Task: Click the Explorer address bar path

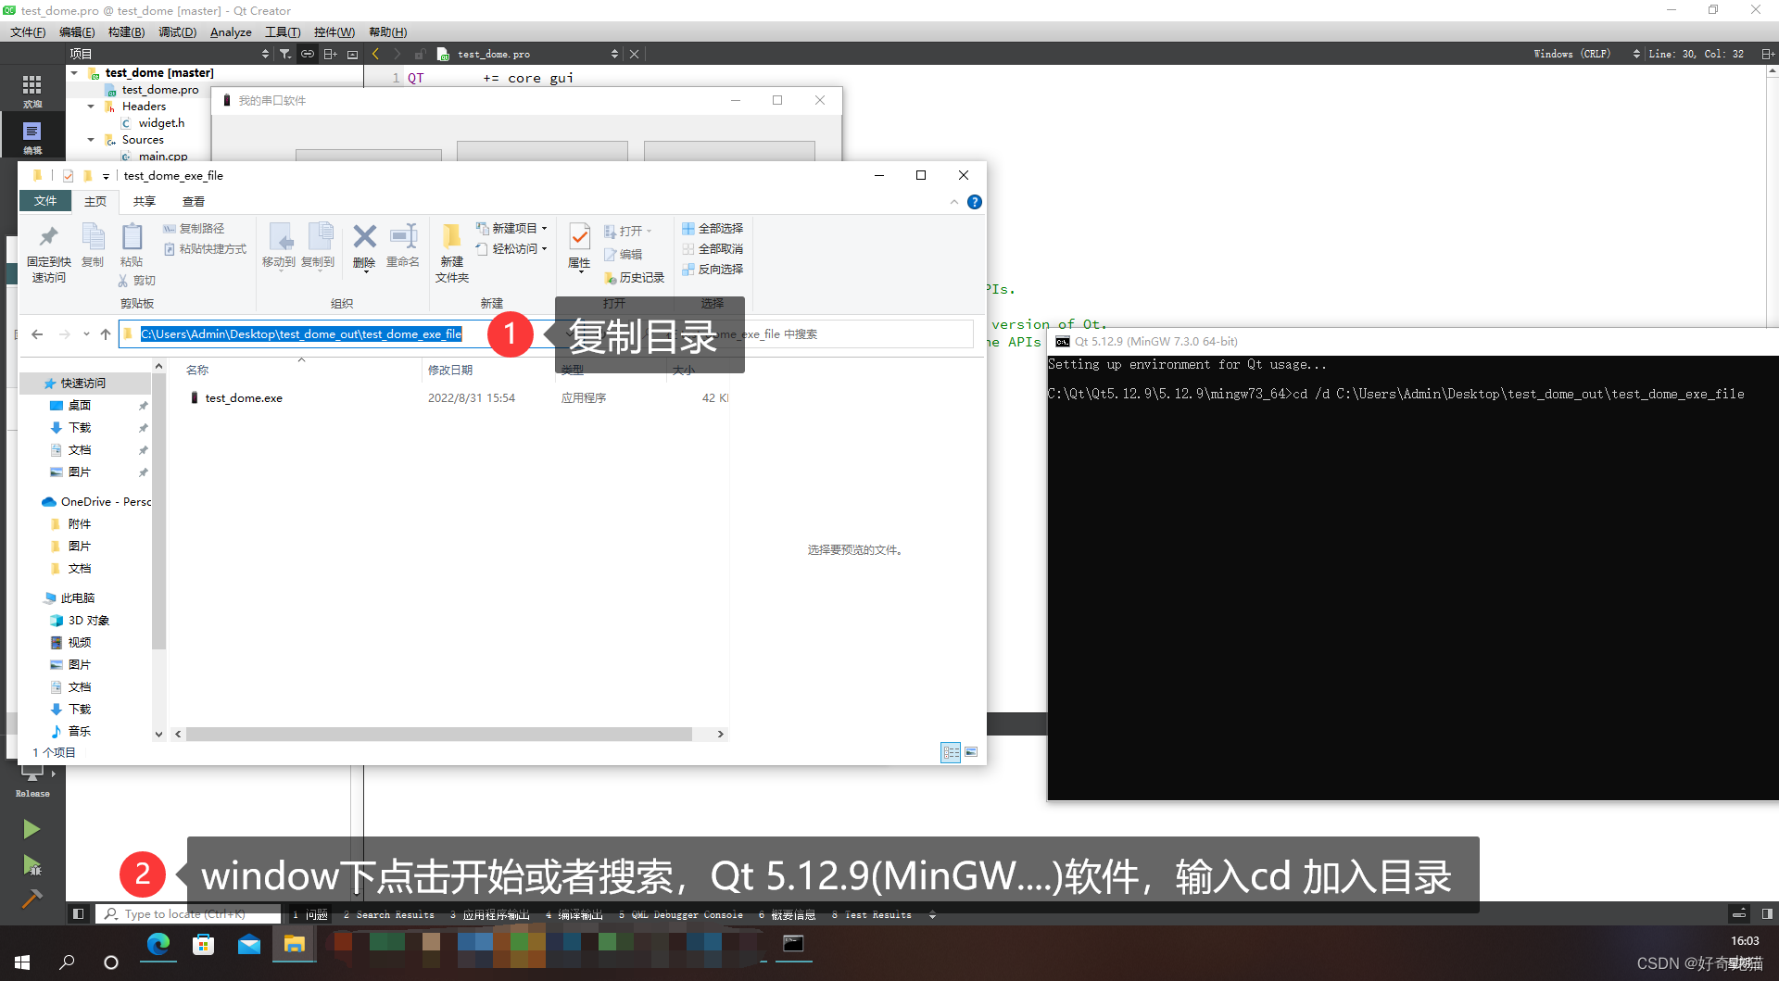Action: pyautogui.click(x=301, y=334)
